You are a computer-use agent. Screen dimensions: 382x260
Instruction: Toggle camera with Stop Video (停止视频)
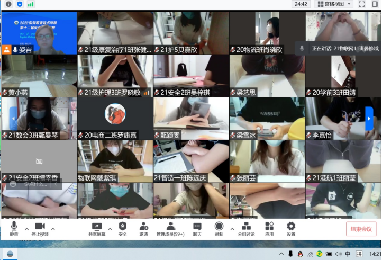coord(40,228)
